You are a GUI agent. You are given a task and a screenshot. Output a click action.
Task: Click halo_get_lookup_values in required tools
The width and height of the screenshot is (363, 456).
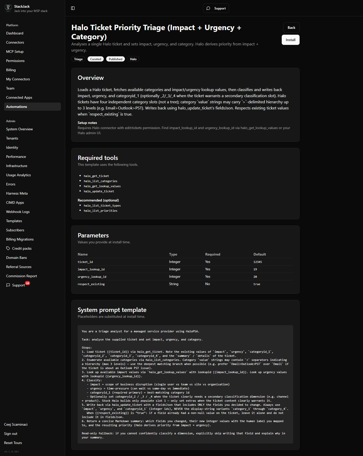tap(102, 186)
